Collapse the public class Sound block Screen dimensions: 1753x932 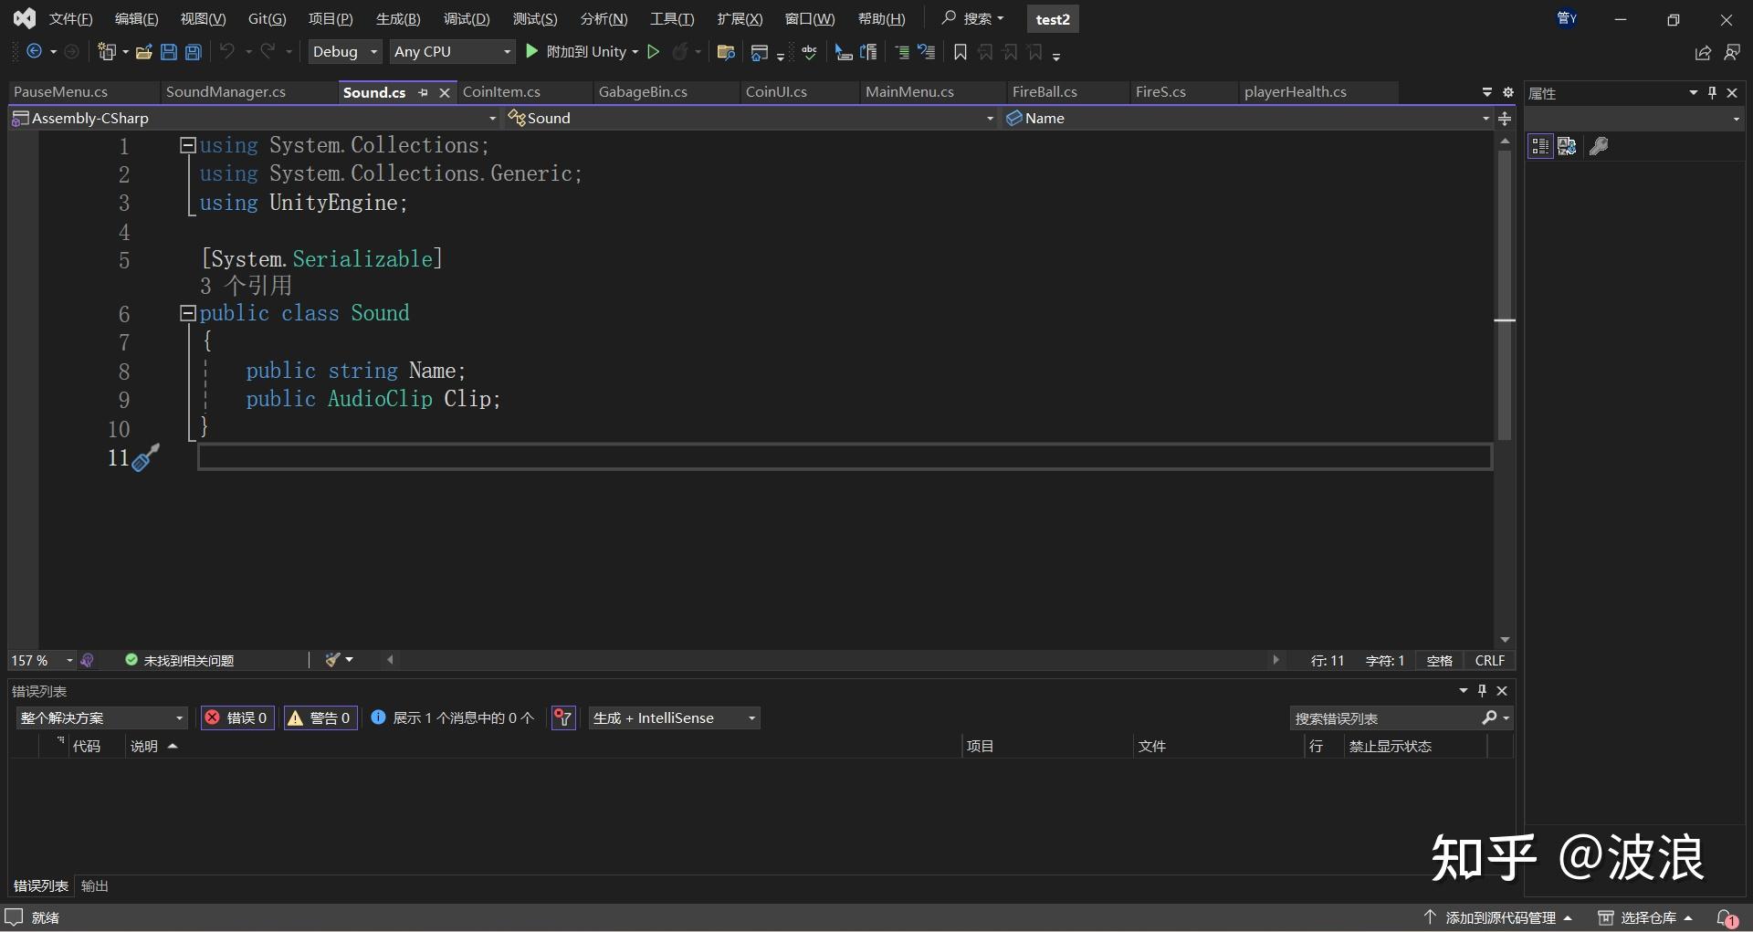click(188, 313)
